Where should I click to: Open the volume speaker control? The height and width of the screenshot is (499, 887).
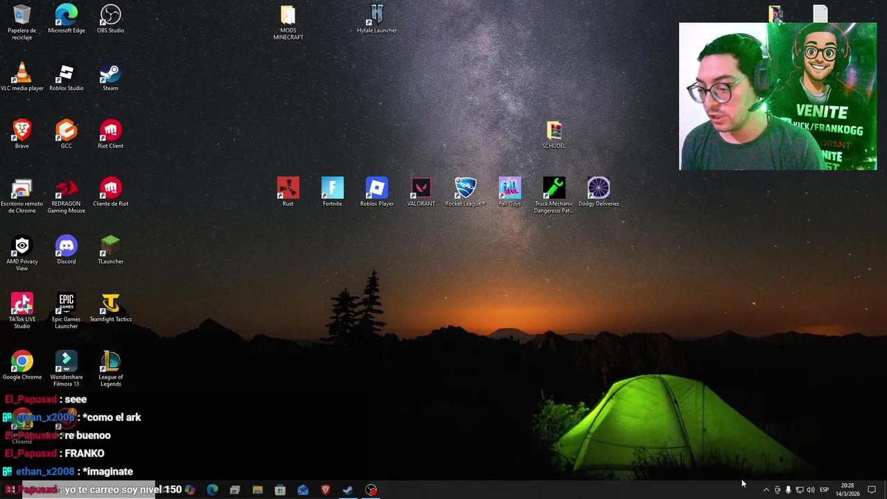(810, 490)
